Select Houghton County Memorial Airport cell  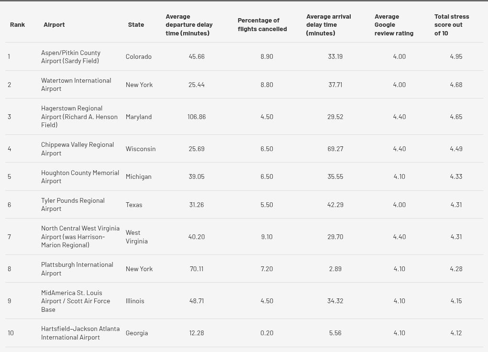point(80,176)
